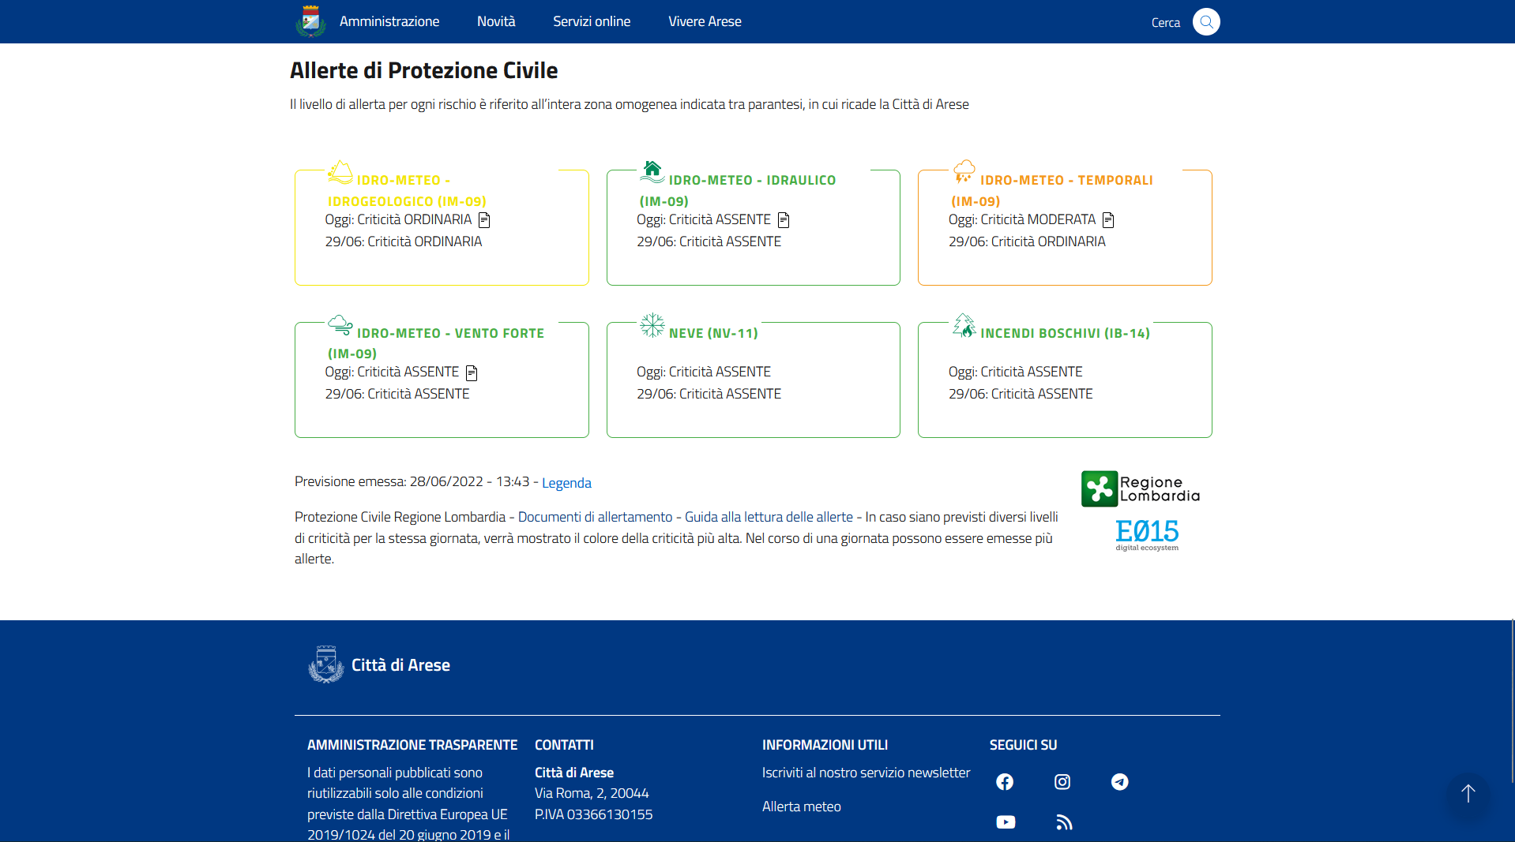Open the Instagram social icon

click(1062, 781)
